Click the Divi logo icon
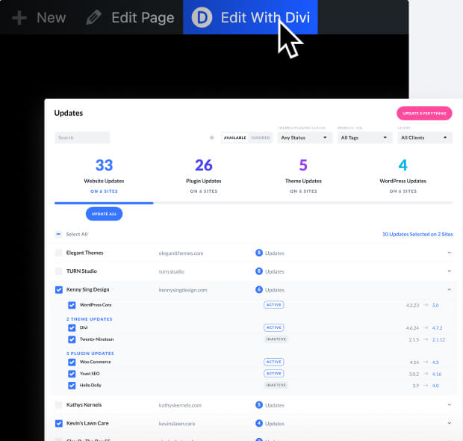Viewport: 463px width, 441px height. (202, 17)
